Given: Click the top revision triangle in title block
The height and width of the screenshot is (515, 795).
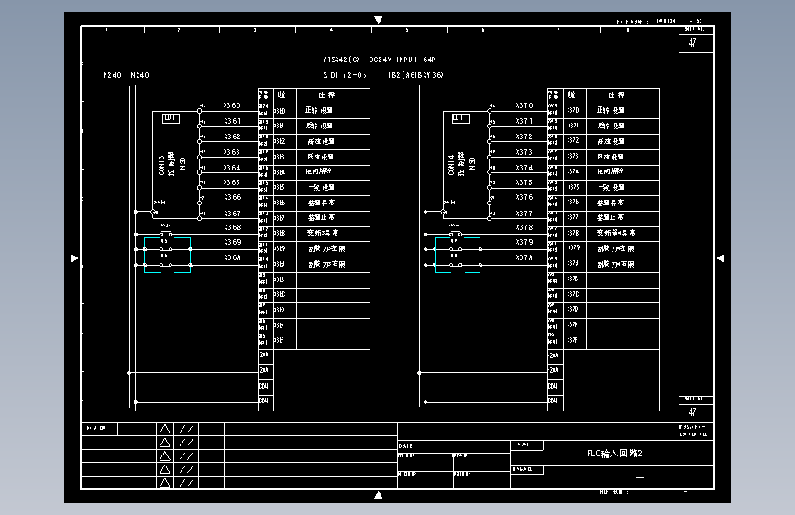Looking at the screenshot, I should (x=165, y=430).
